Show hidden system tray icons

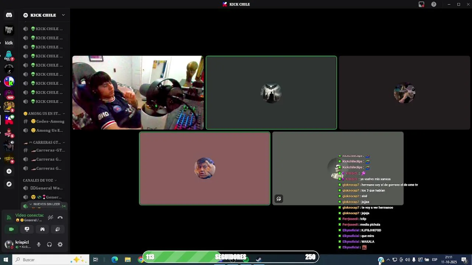[x=388, y=260]
